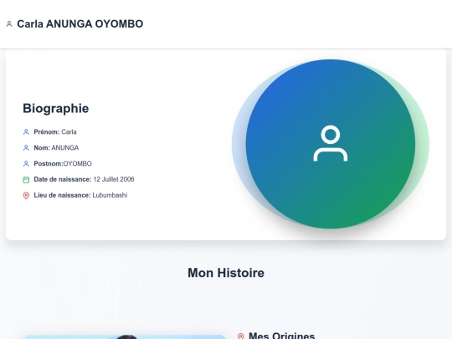The height and width of the screenshot is (339, 452).
Task: Click the user icon beside Carla ANUNGA OYOMBO header
Action: pos(9,24)
